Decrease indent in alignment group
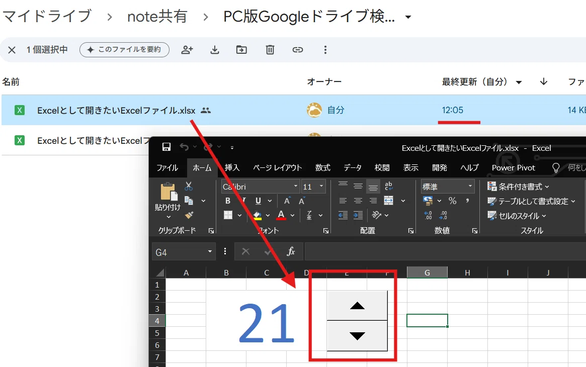 tap(343, 215)
